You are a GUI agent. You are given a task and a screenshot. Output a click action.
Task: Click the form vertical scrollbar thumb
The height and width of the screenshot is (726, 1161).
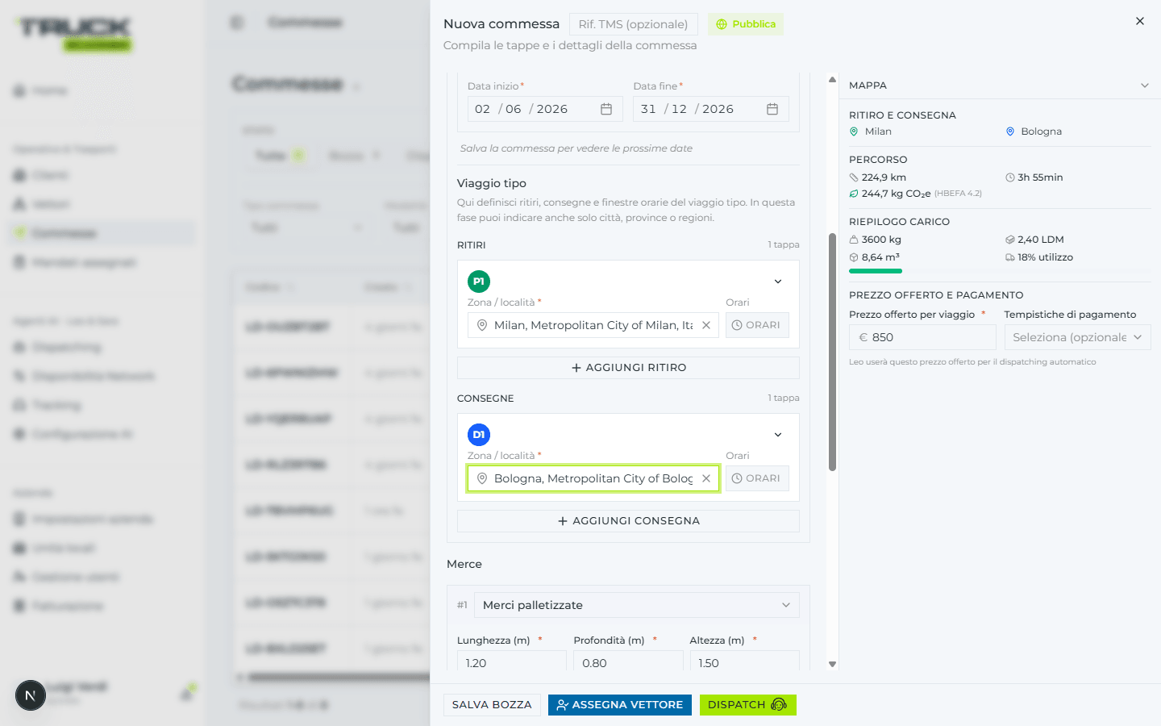(x=832, y=352)
